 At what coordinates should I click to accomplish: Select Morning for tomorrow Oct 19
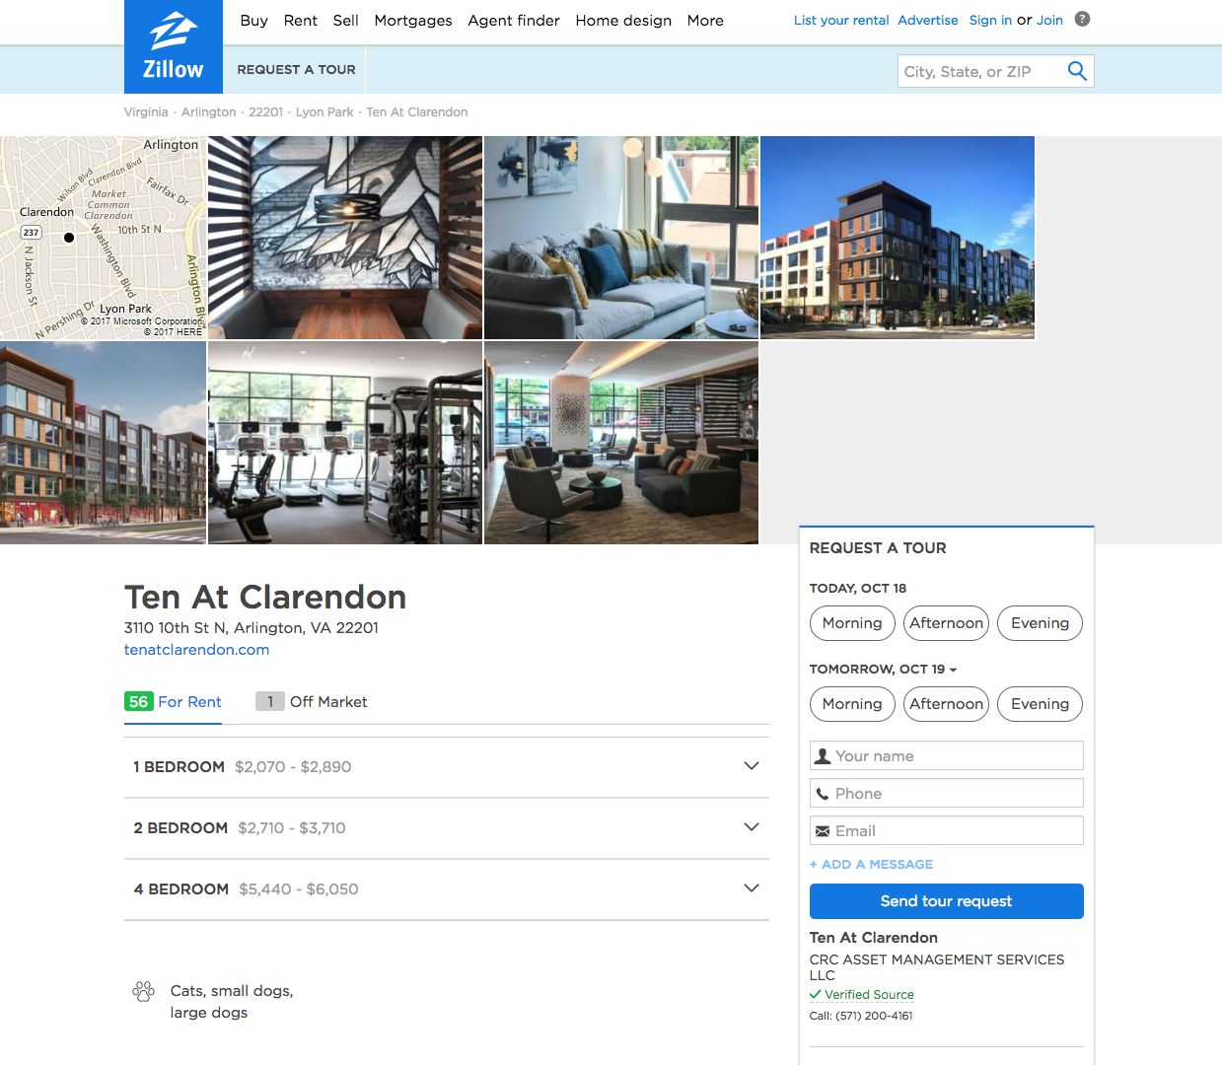click(x=852, y=704)
